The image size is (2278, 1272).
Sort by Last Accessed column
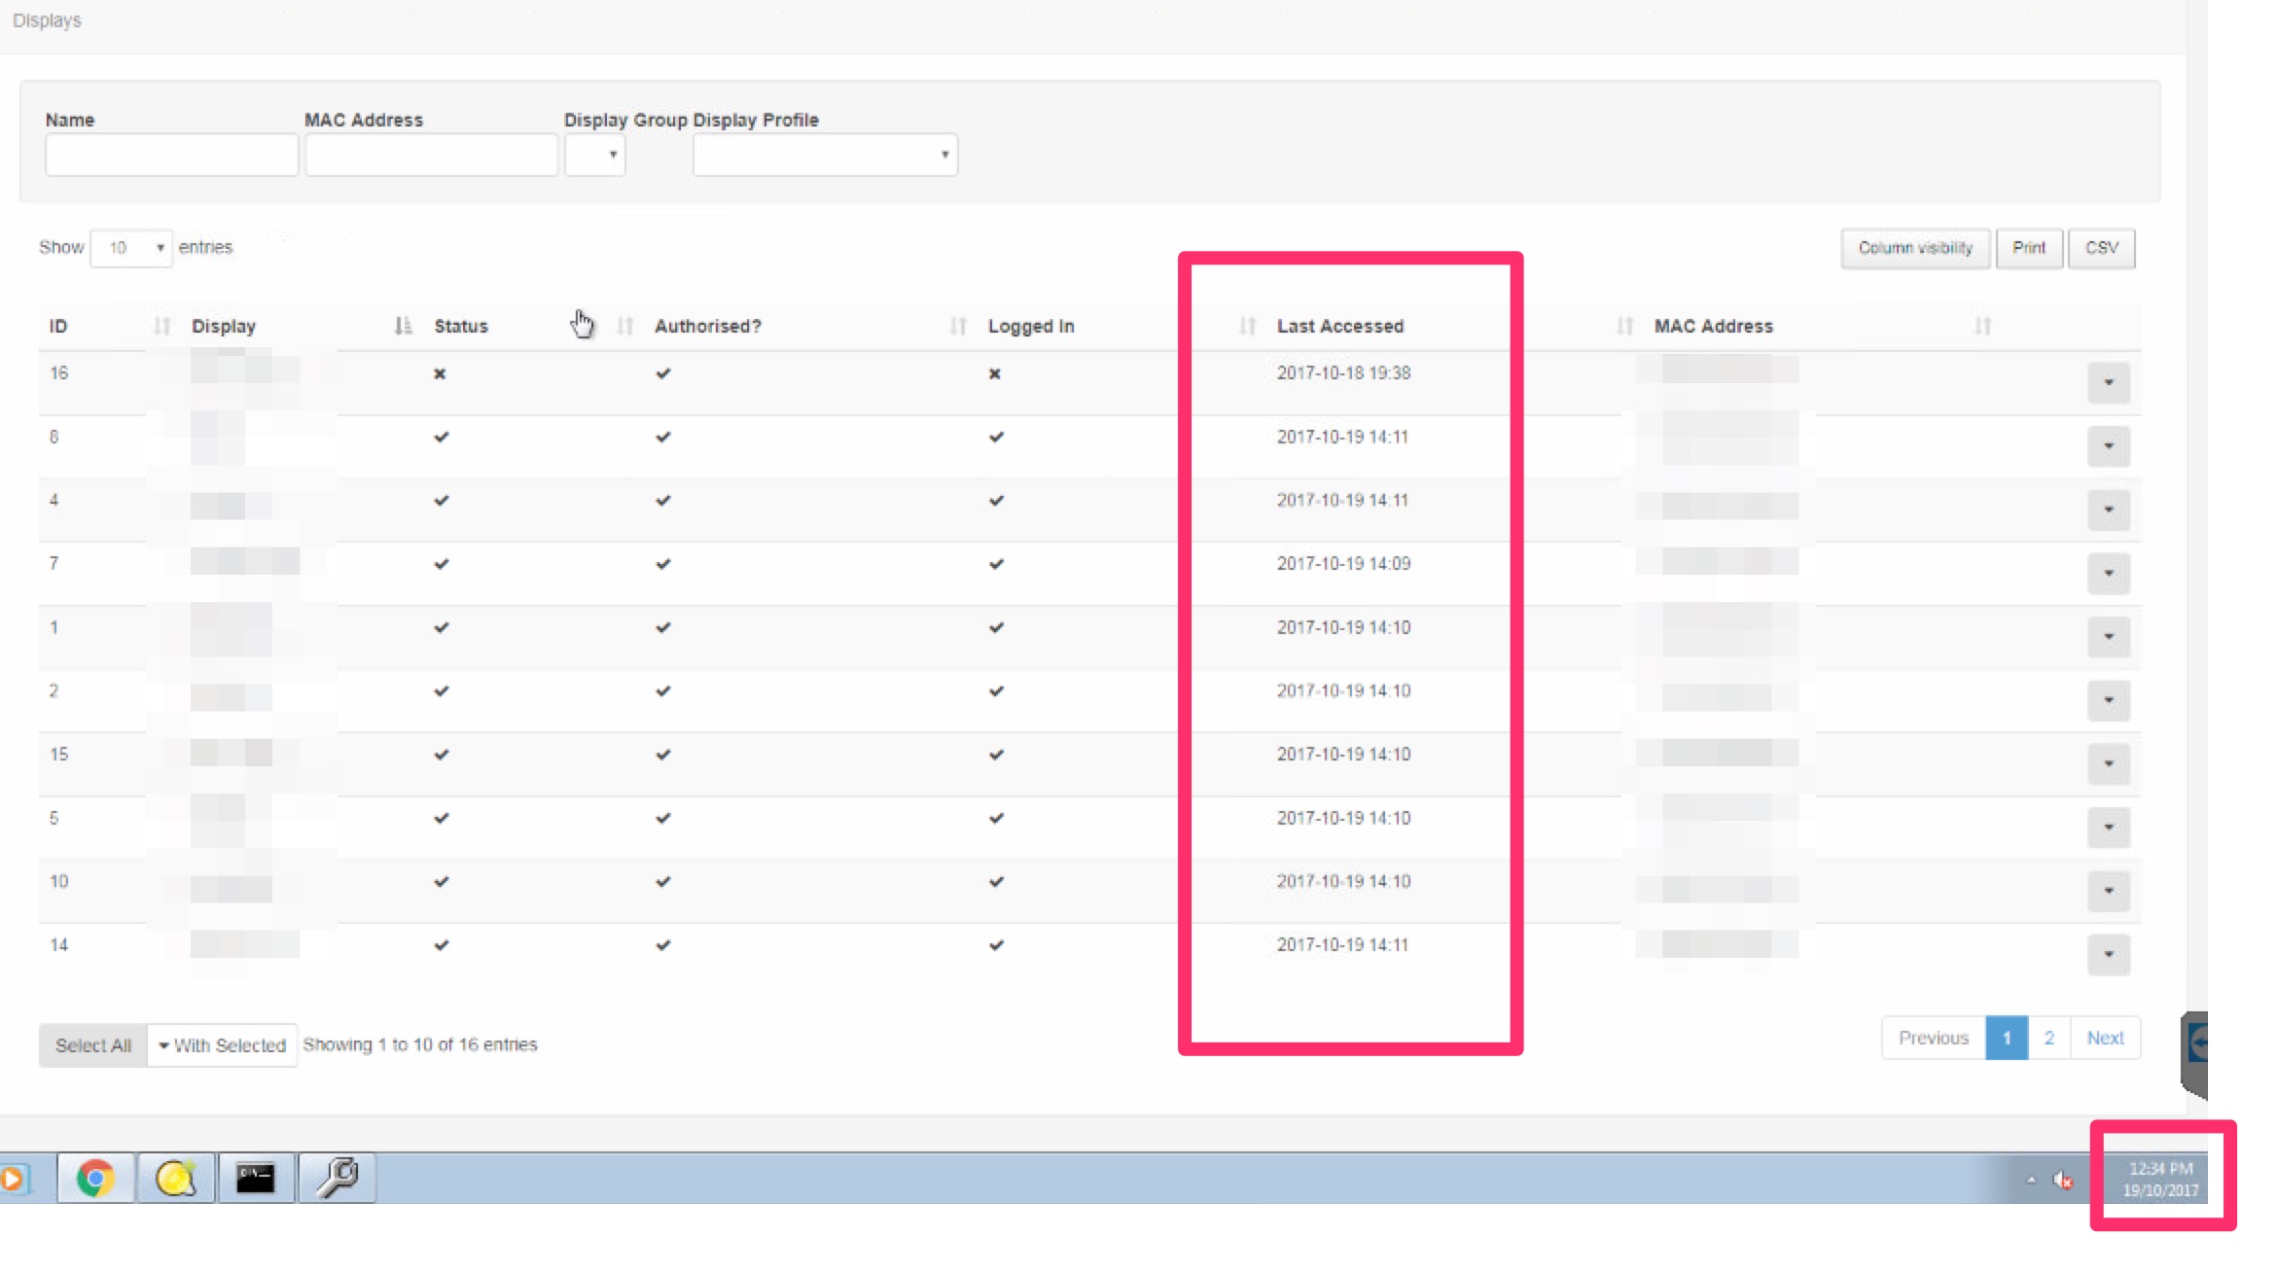coord(1339,326)
